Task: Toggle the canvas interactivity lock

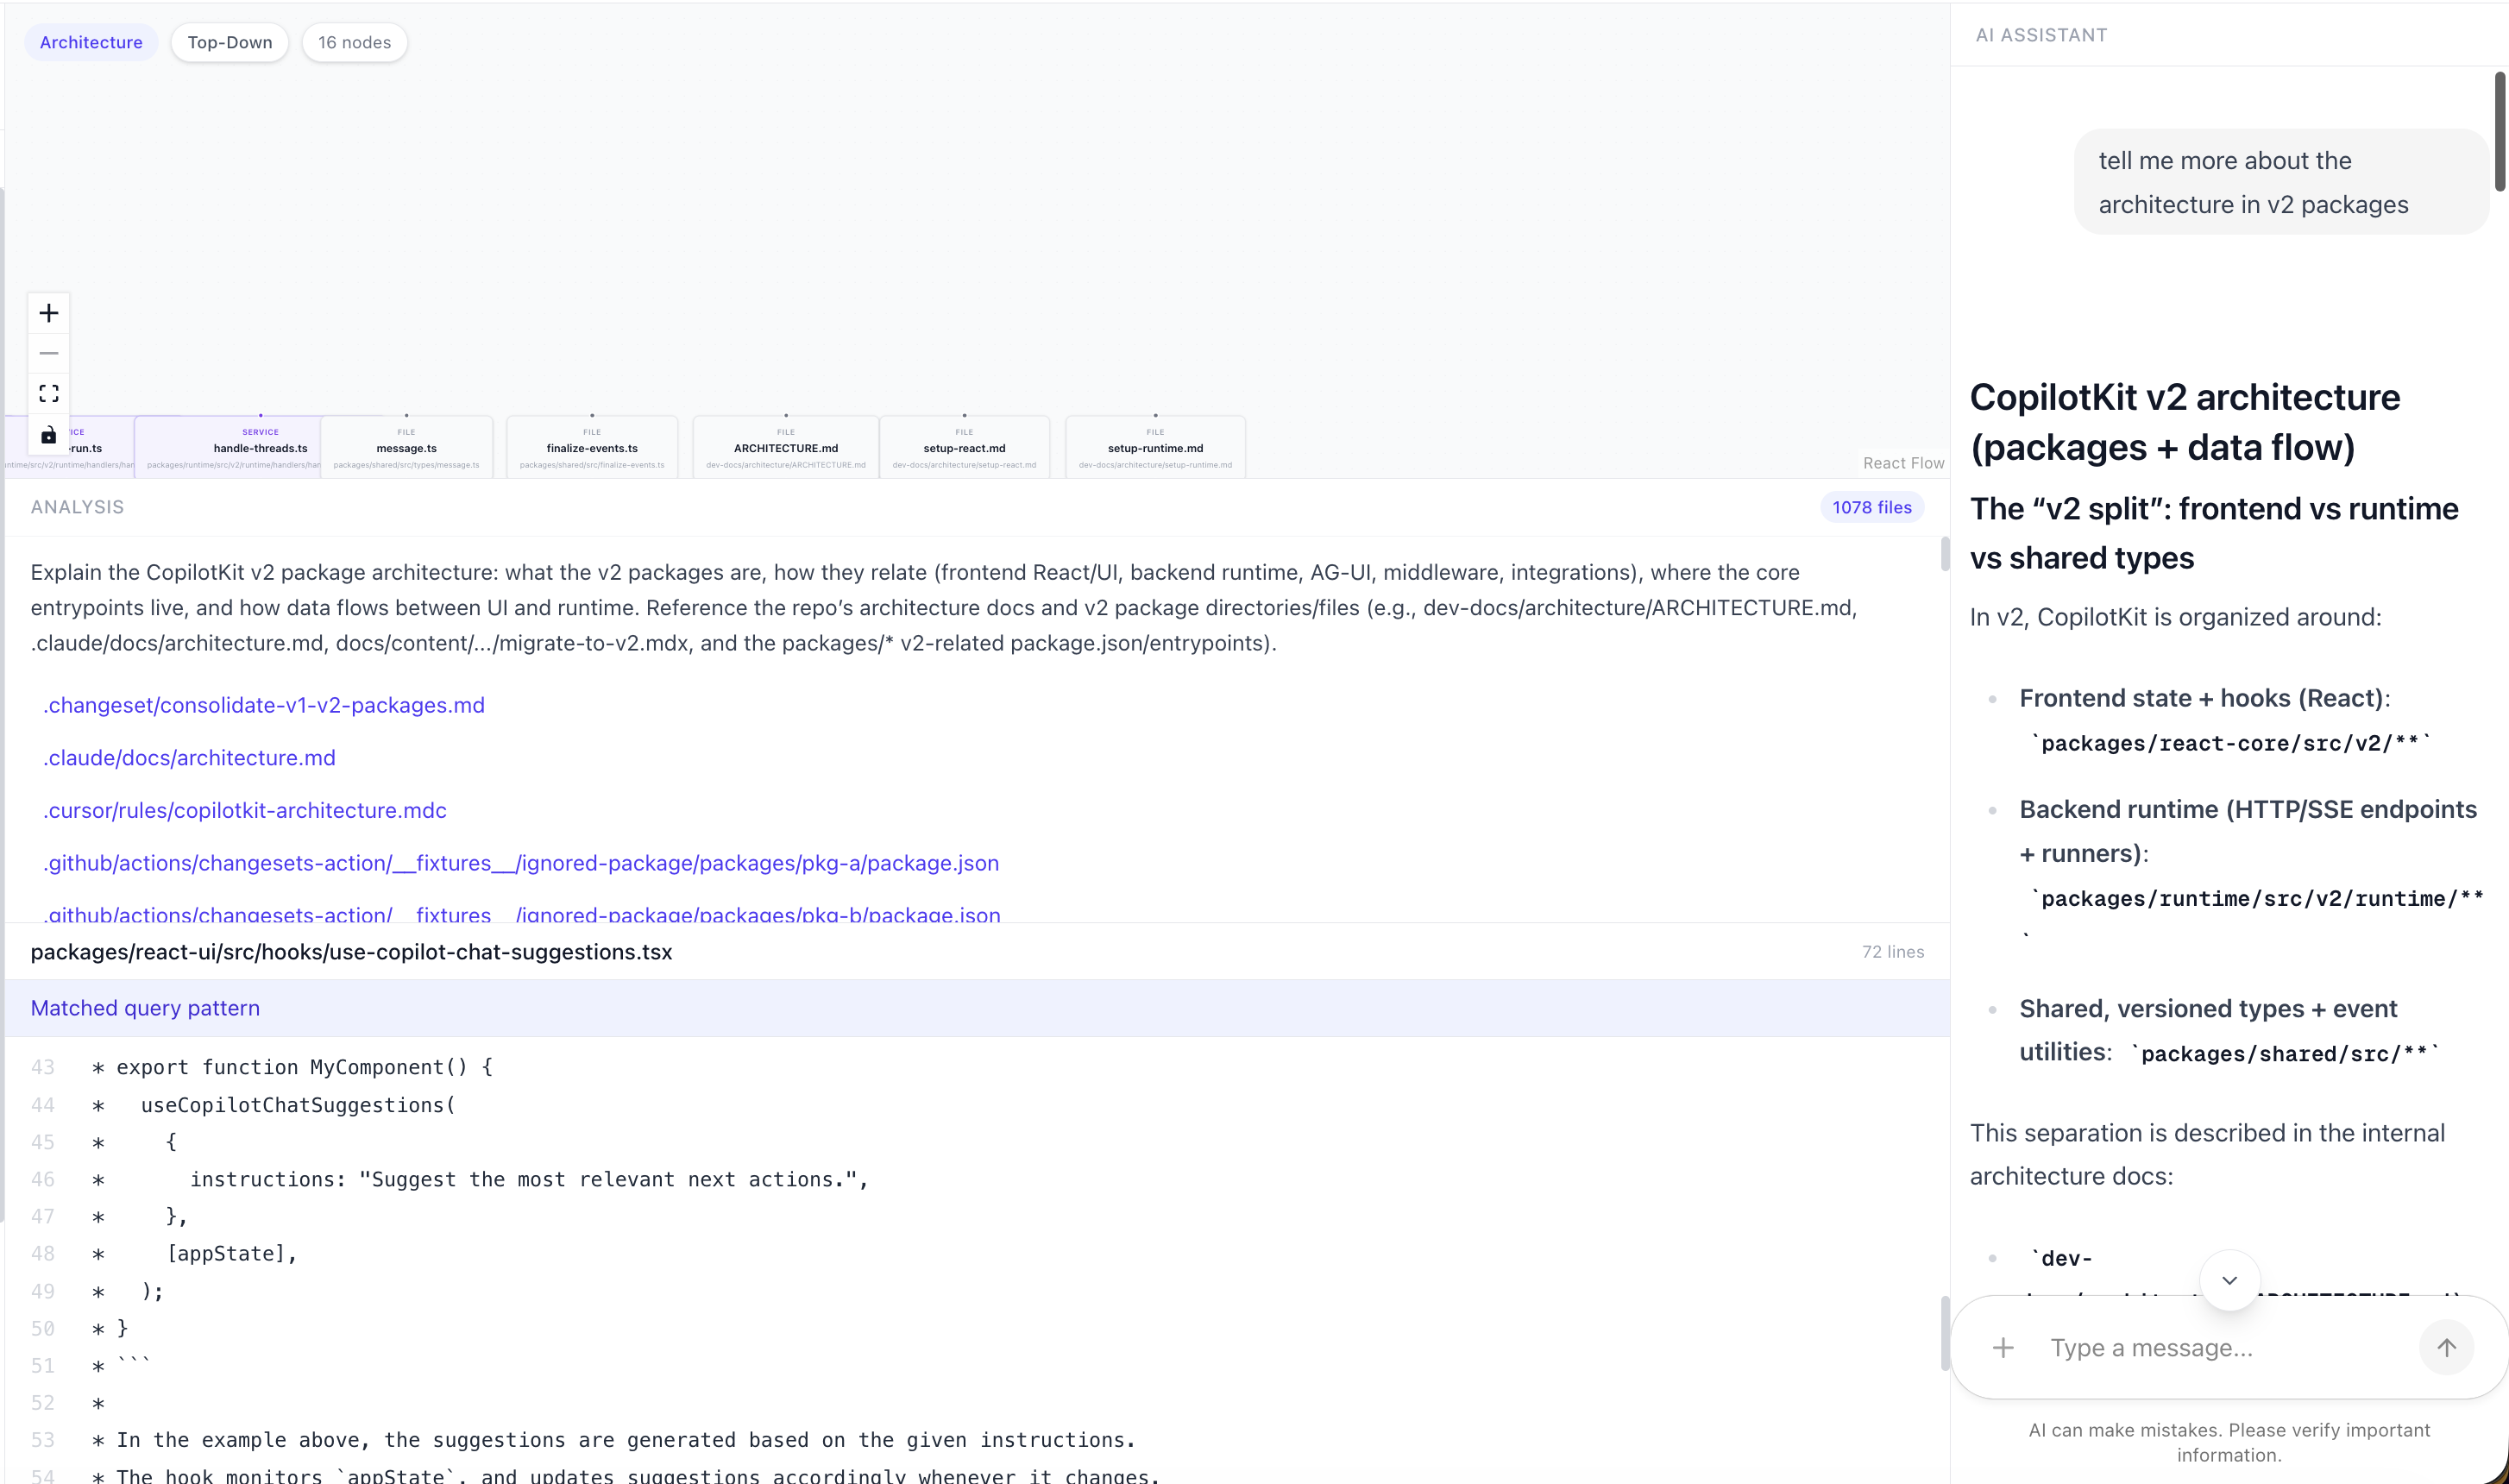Action: 48,435
